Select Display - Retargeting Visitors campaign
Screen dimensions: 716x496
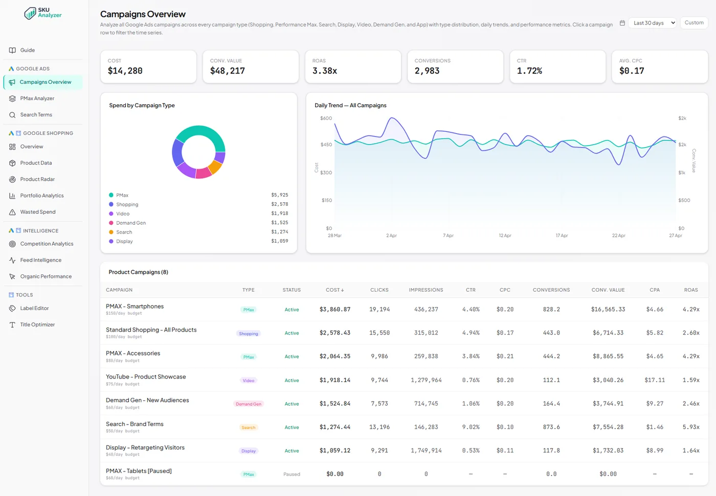point(404,451)
